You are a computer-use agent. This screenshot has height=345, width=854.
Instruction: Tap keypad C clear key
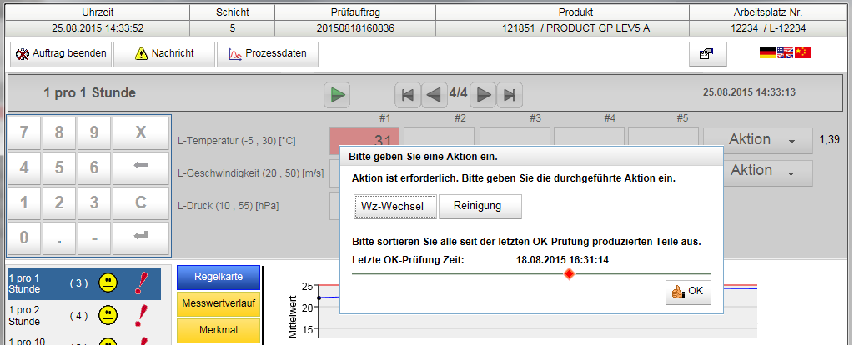click(140, 202)
